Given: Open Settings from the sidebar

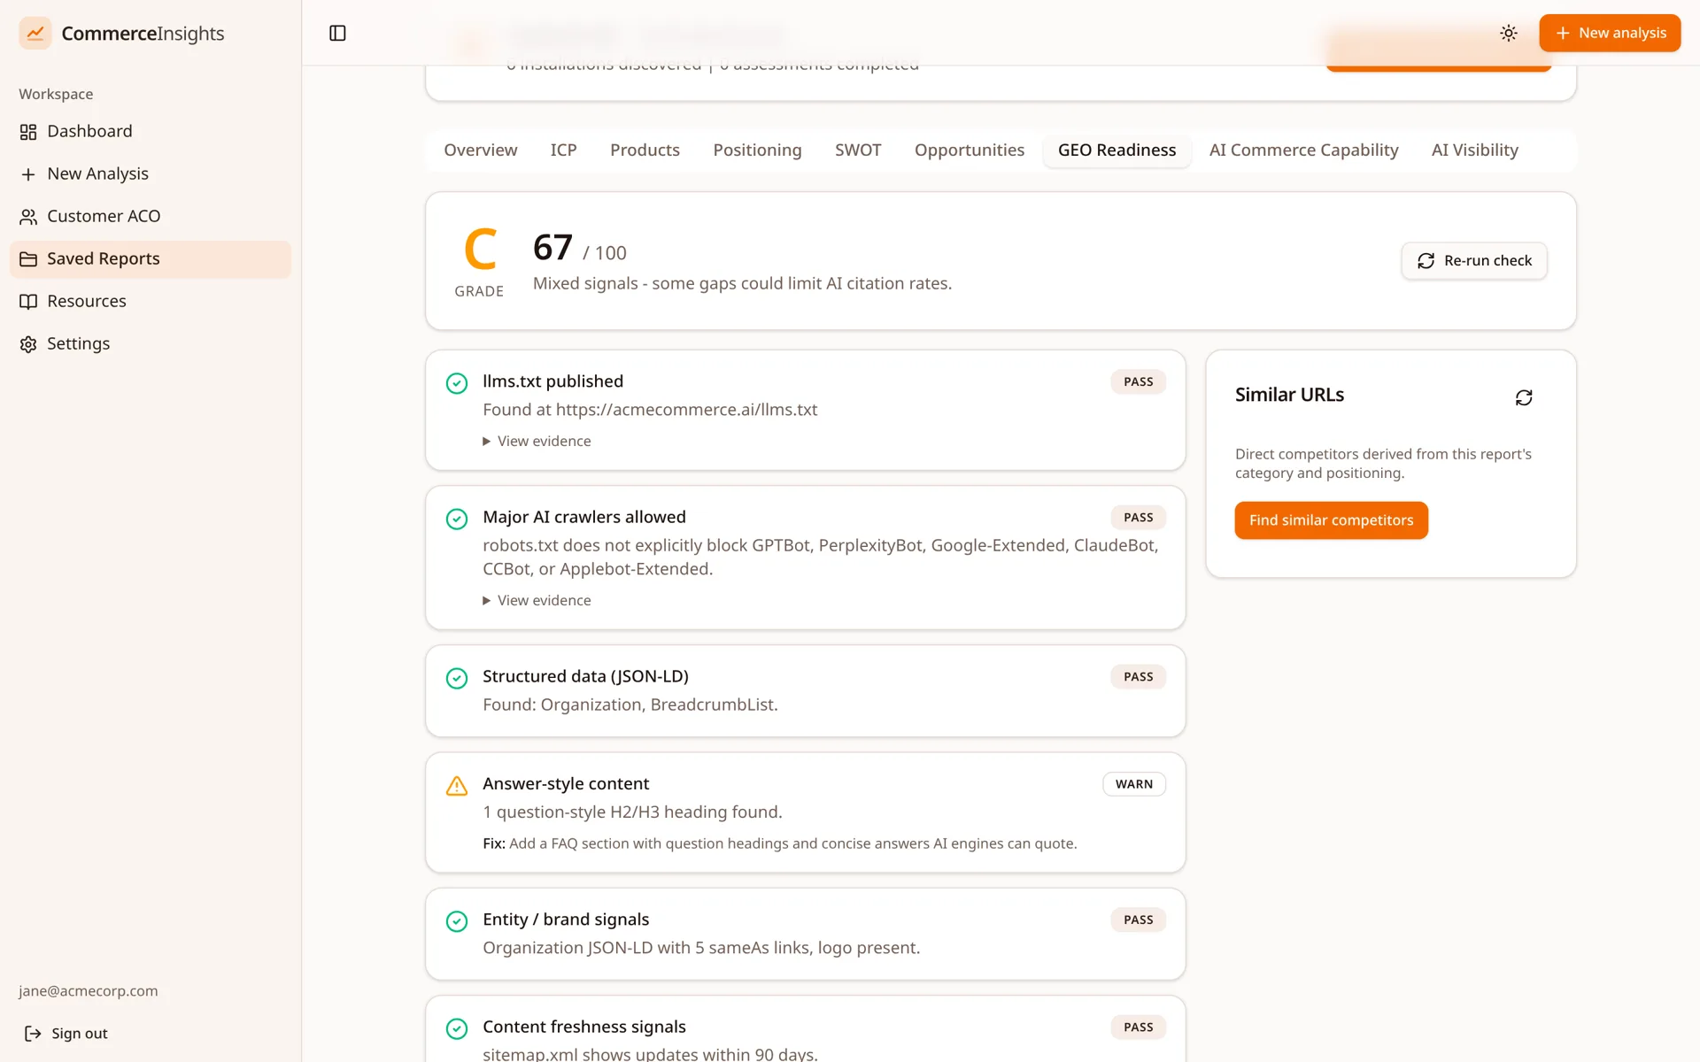Looking at the screenshot, I should click(x=151, y=343).
